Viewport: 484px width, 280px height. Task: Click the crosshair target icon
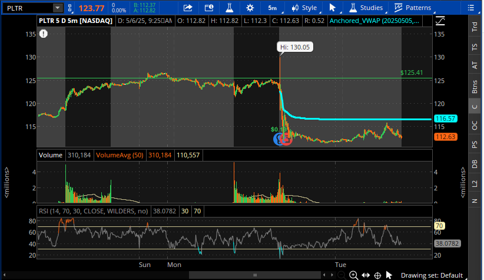(x=377, y=275)
